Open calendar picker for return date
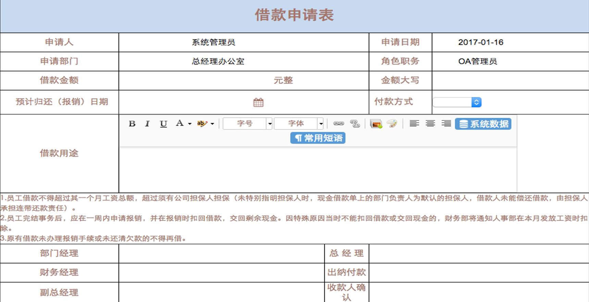Screen dimensions: 589x302 pos(258,102)
